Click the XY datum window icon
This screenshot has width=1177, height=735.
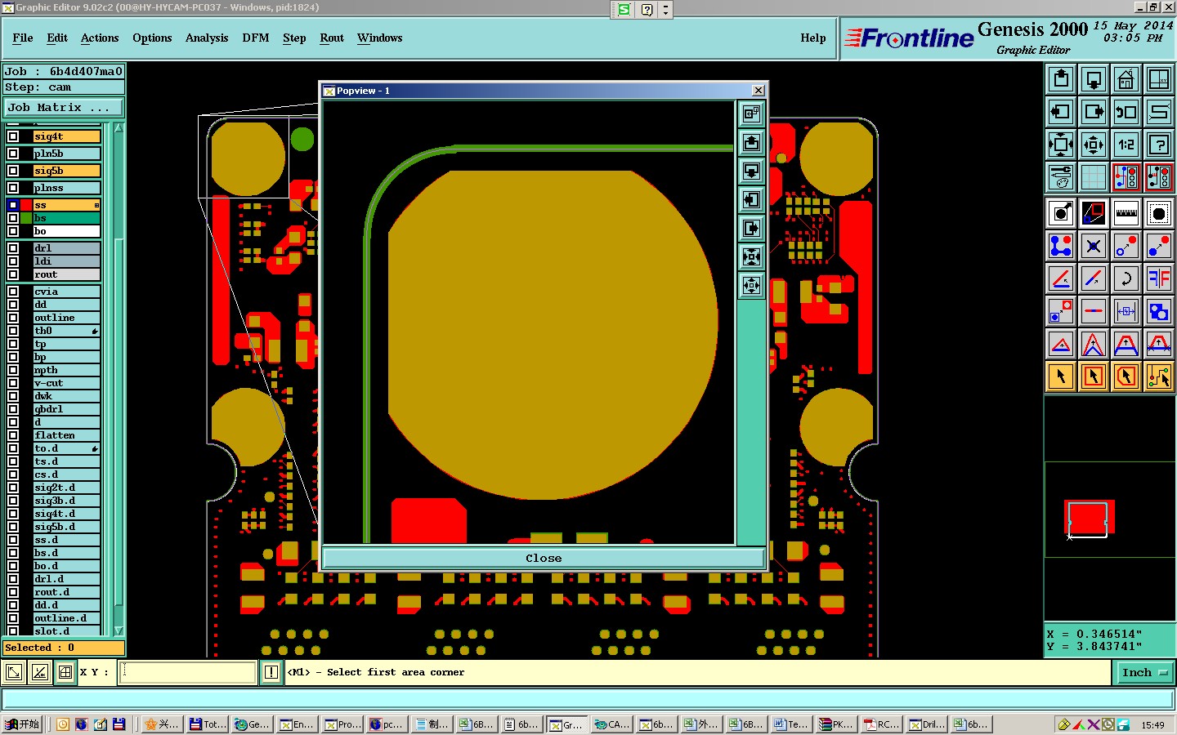(1159, 79)
